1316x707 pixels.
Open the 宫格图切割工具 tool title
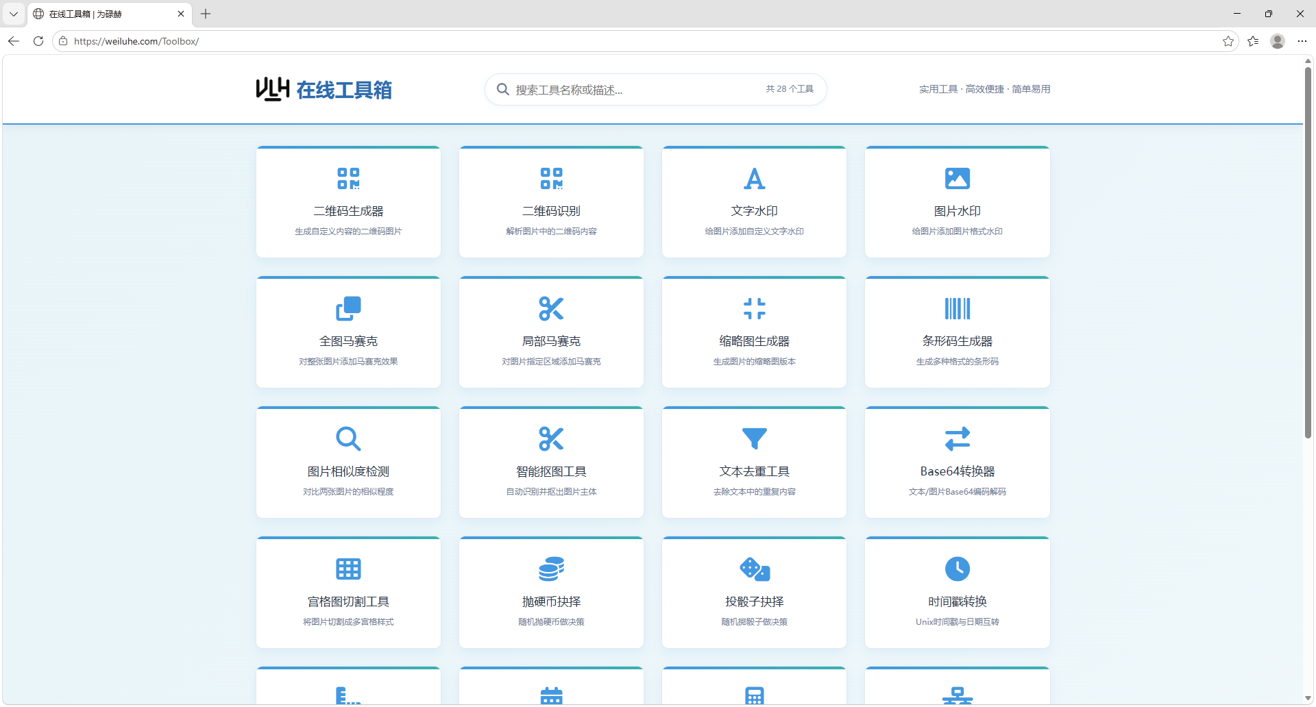pyautogui.click(x=348, y=601)
